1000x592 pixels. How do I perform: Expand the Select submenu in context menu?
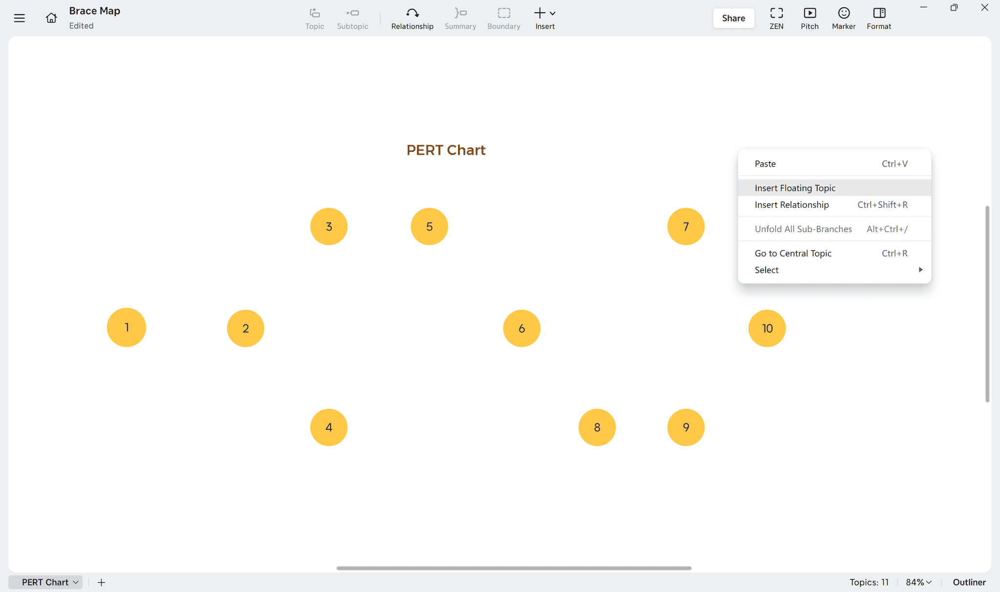click(x=834, y=270)
